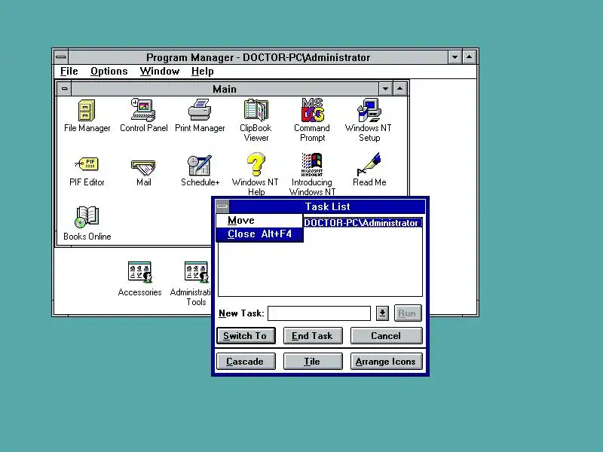Choose Close Alt+F4 in control menu
Screen dimensions: 603x452
pos(259,234)
